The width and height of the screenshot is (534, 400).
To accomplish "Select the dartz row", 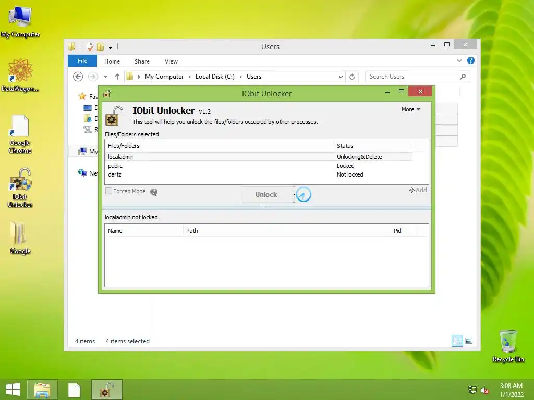I will coord(259,174).
